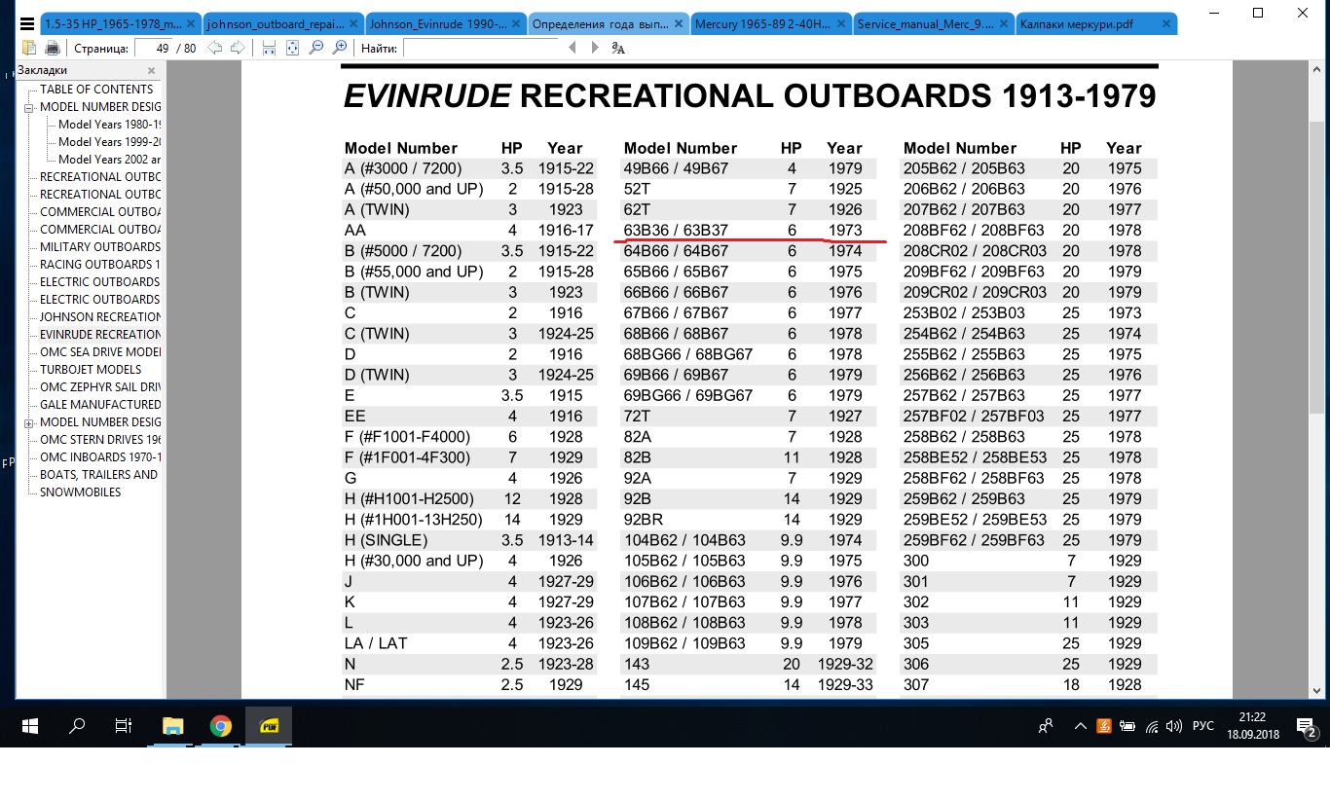Go to next page arrow
1330x801 pixels.
[x=237, y=48]
